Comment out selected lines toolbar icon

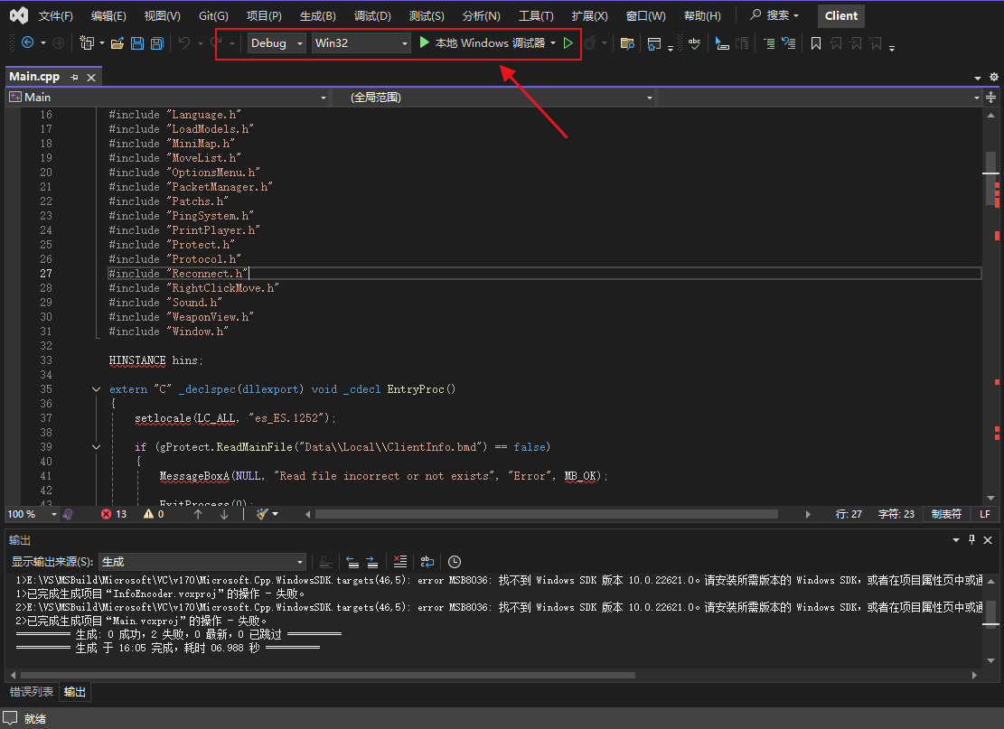coord(768,43)
